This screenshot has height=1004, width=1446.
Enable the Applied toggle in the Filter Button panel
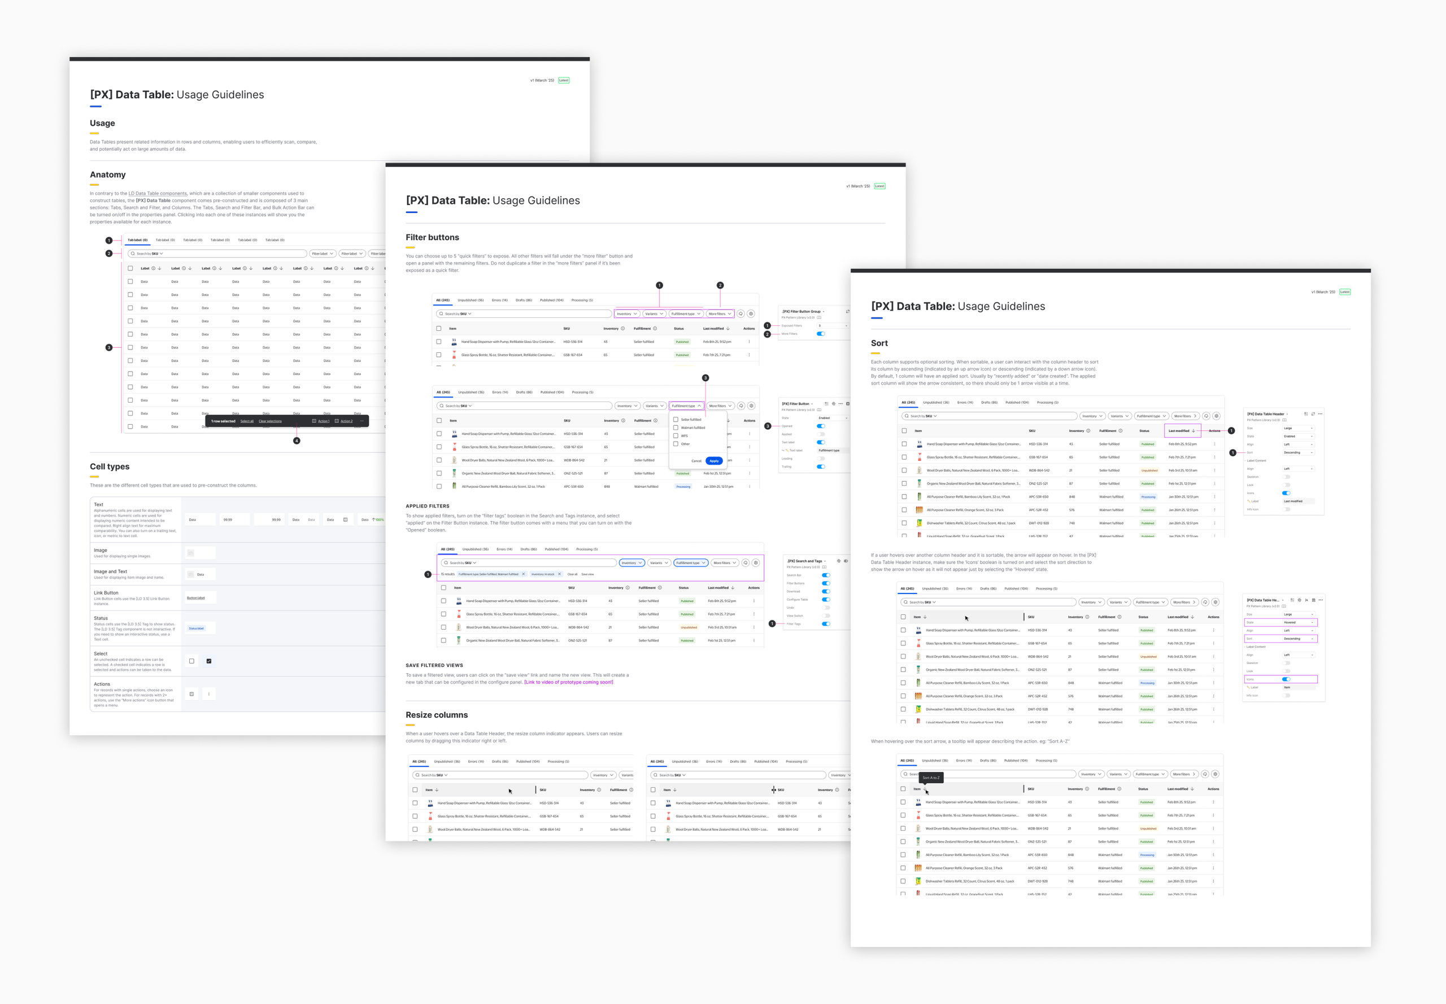(821, 435)
